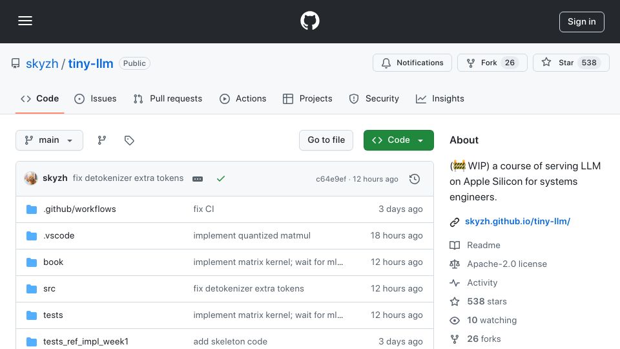Image resolution: width=620 pixels, height=349 pixels.
Task: Open the tests row's 'implement matrix kernel' commit message
Action: (268, 315)
